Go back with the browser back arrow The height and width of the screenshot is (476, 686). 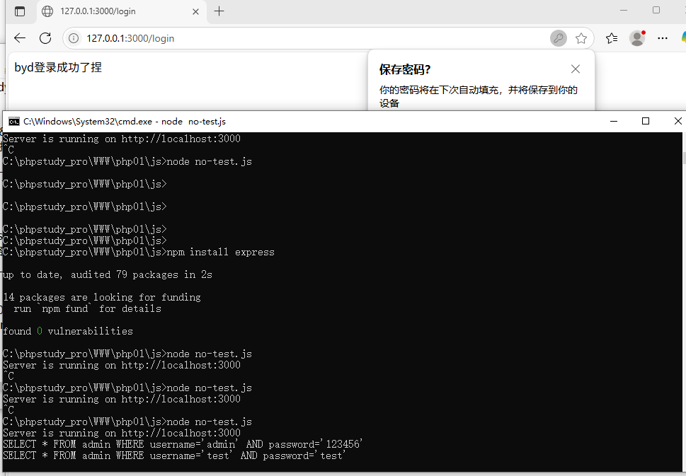point(20,38)
